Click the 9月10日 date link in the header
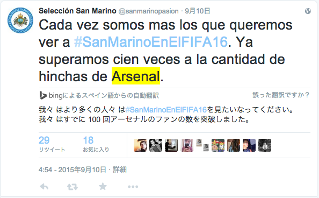The width and height of the screenshot is (319, 198). pyautogui.click(x=198, y=11)
